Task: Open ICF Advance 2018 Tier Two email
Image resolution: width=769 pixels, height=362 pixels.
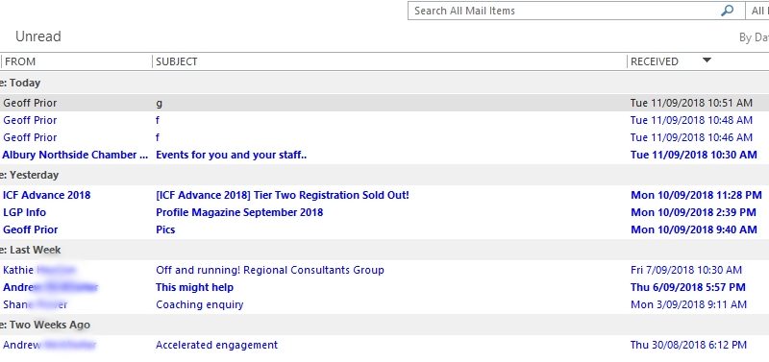Action: (384, 195)
